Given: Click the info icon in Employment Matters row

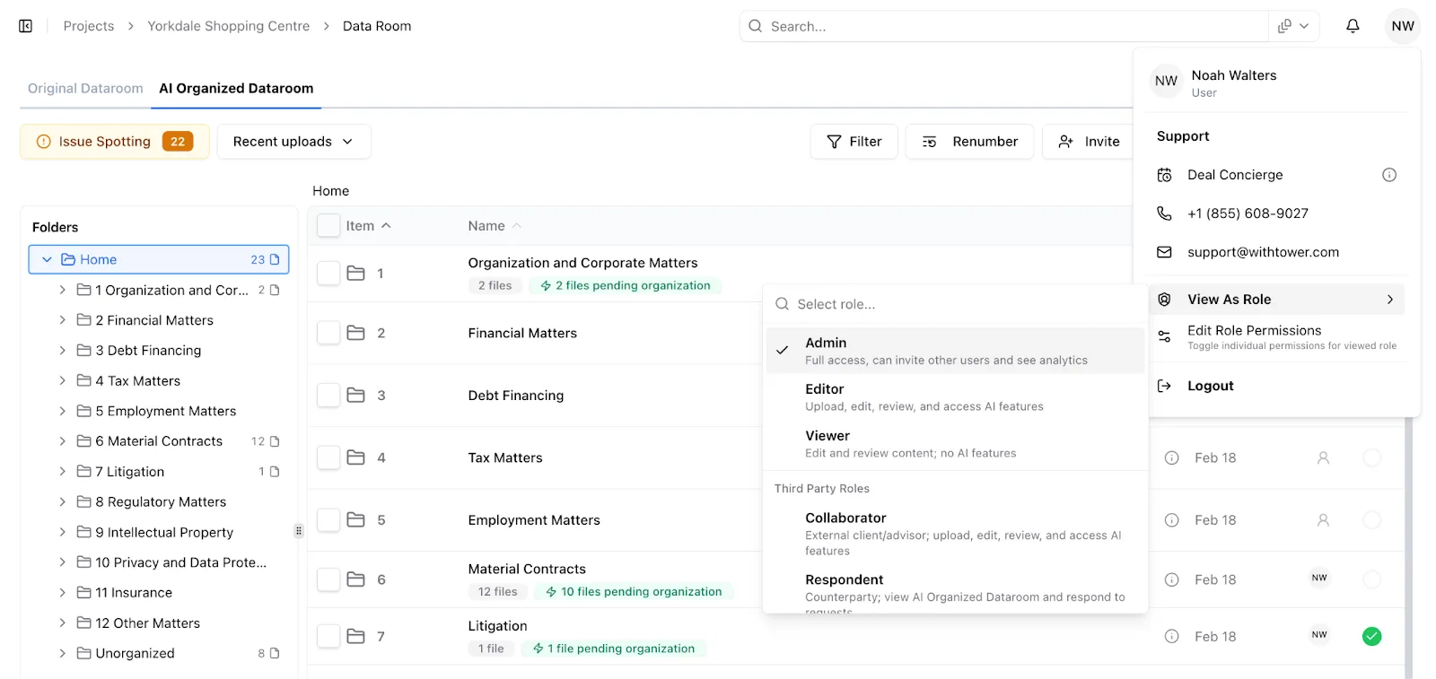Looking at the screenshot, I should (1171, 520).
